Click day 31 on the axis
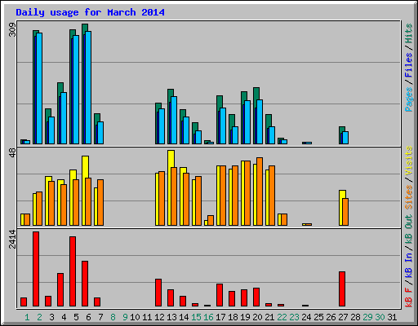Image resolution: width=418 pixels, height=326 pixels. (x=392, y=317)
